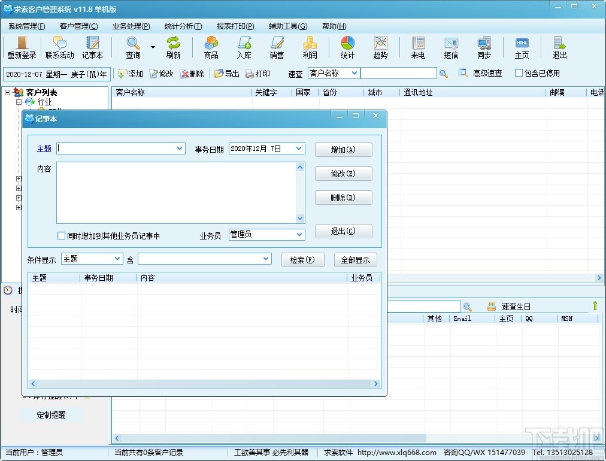Click the green up arrow beside 速查生日
Viewport: 606px width, 461px height.
click(x=595, y=306)
